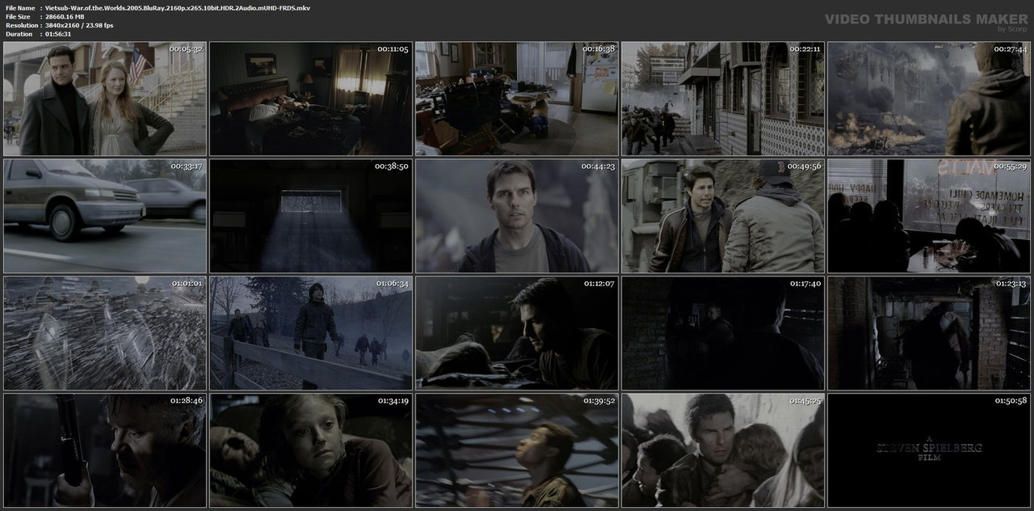Open the thumbnail at 00:16:38
Viewport: 1034px width, 511px height.
517,99
